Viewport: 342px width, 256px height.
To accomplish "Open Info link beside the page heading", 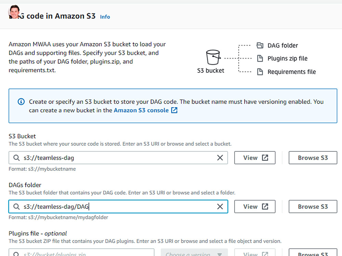I will click(105, 17).
